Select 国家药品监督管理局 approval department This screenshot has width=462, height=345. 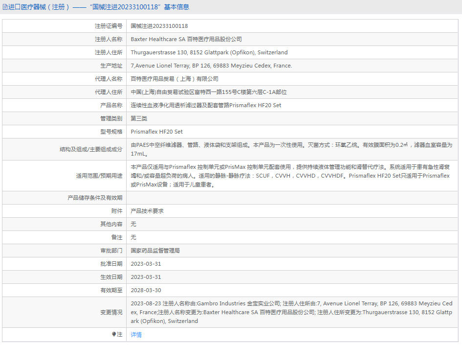point(155,251)
